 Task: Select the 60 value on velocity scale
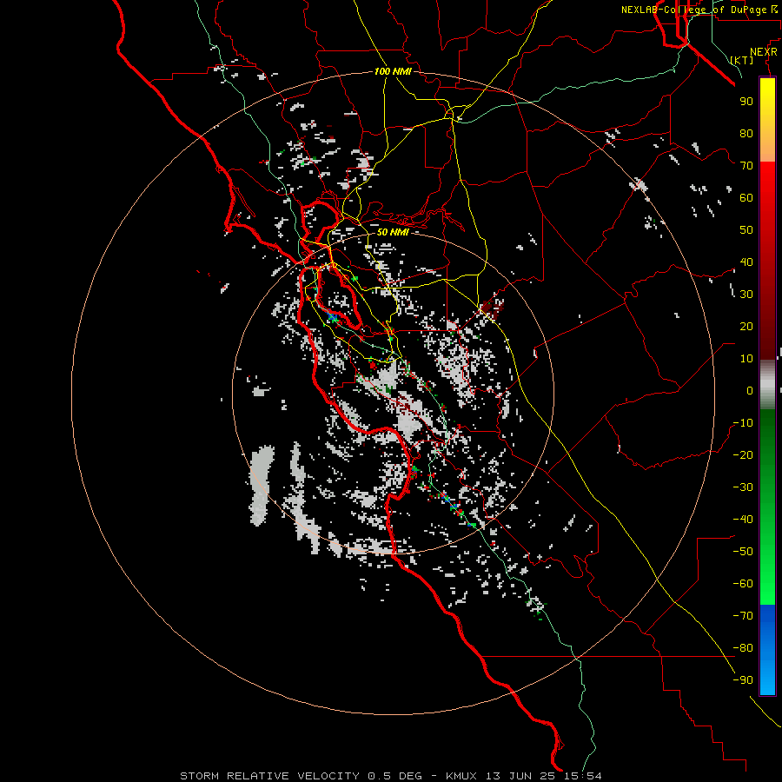[746, 198]
